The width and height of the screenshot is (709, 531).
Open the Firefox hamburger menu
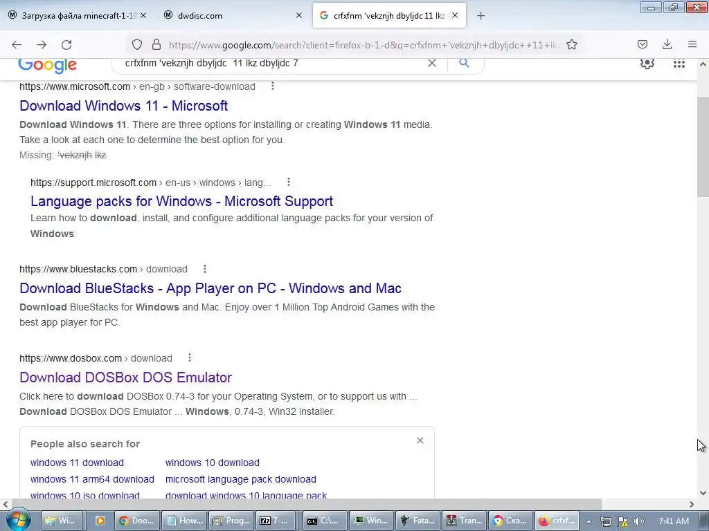point(692,44)
